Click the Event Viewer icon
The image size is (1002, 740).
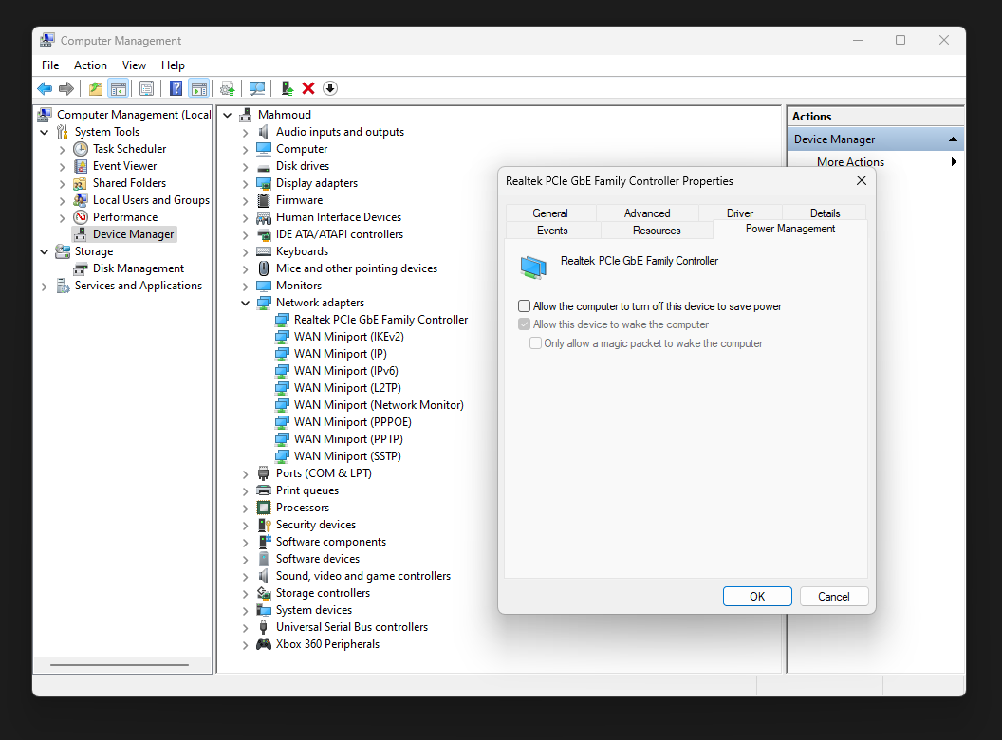point(81,166)
